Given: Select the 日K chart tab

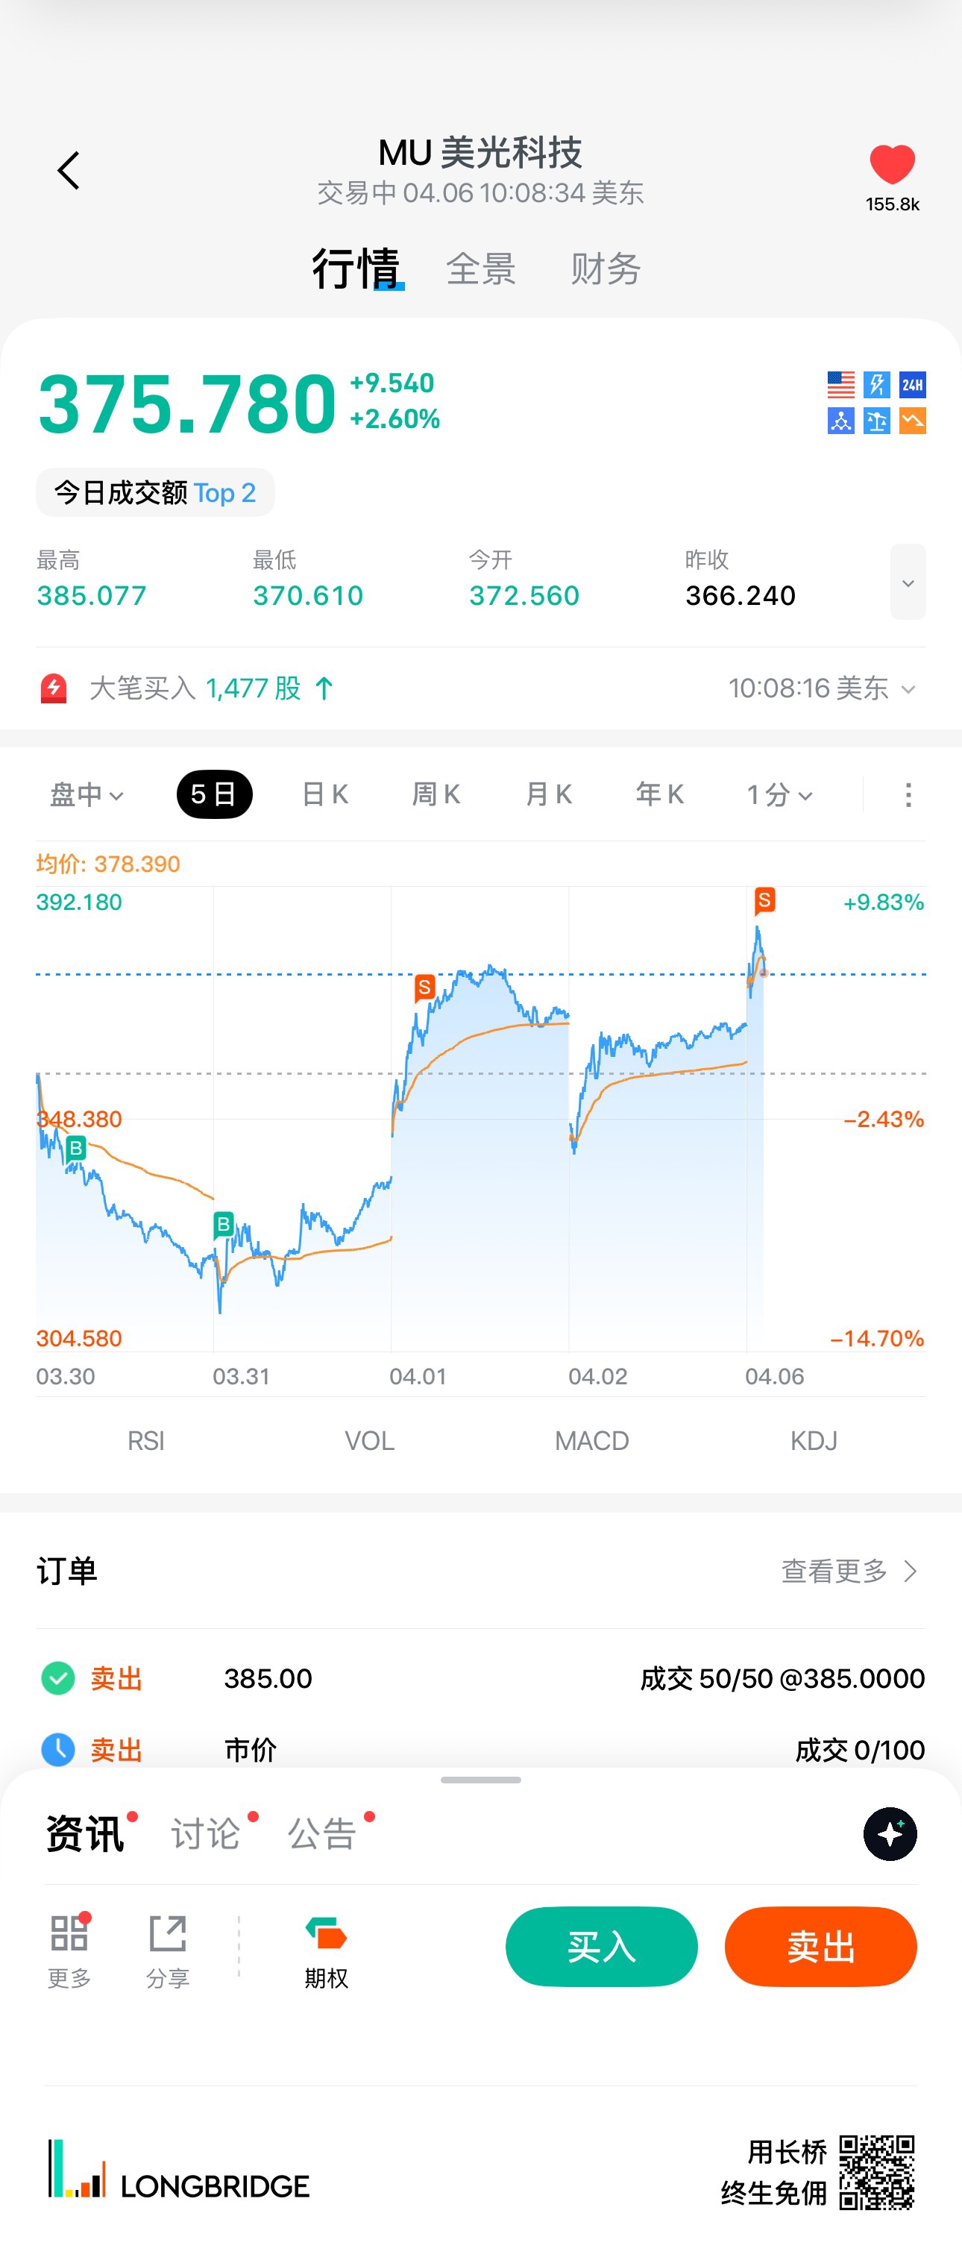Looking at the screenshot, I should (x=324, y=795).
